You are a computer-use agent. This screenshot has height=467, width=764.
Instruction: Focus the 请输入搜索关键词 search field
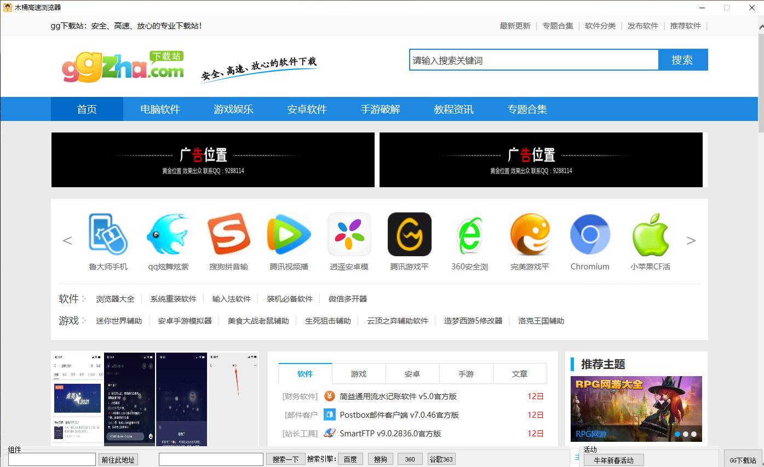coord(534,60)
